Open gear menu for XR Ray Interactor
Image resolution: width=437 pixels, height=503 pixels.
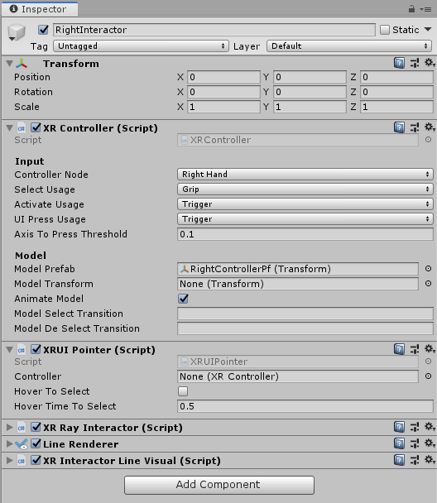click(x=430, y=427)
